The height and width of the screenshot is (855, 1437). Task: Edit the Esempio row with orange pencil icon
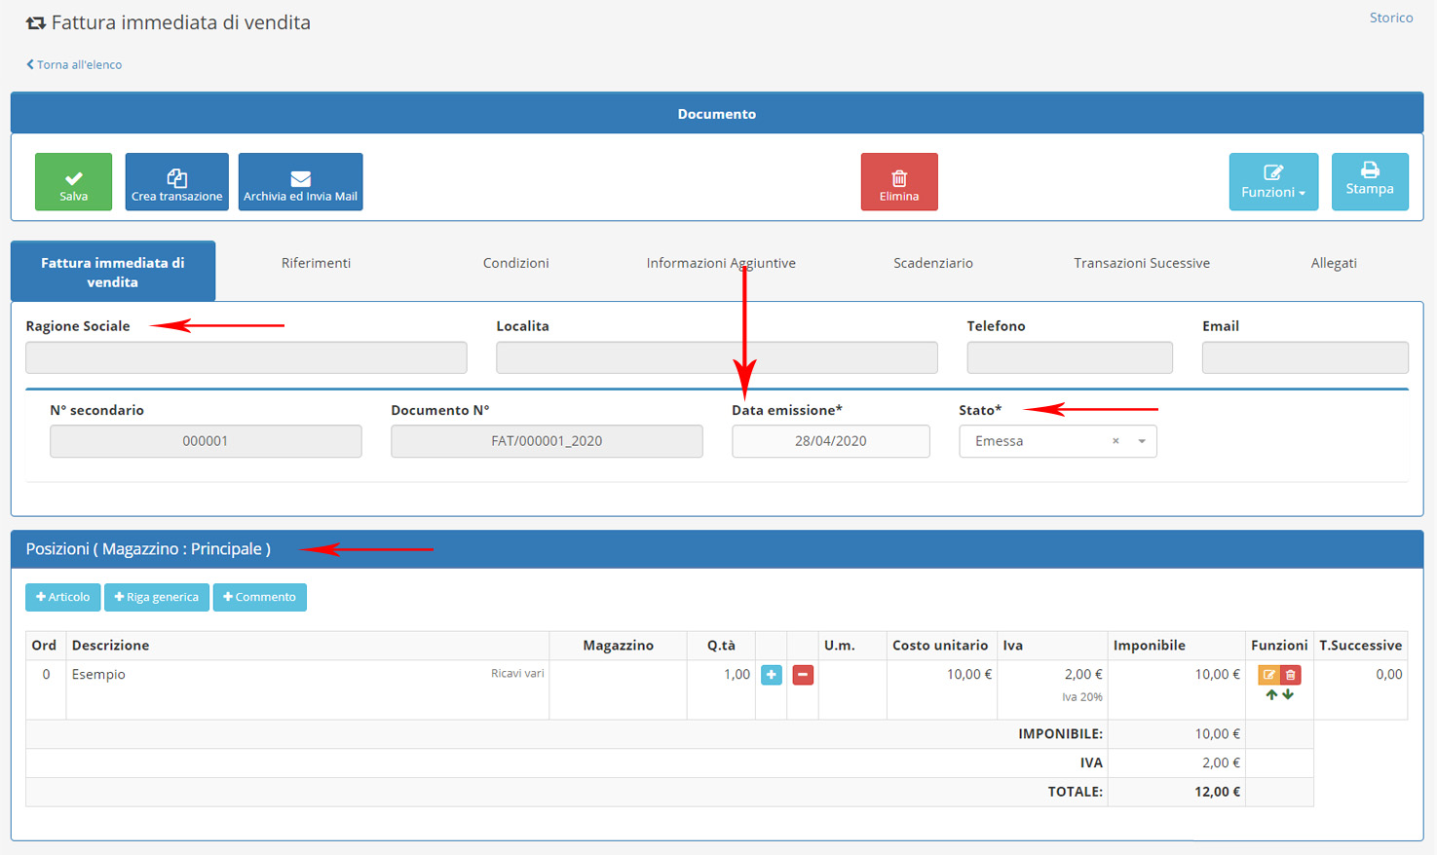[x=1268, y=675]
